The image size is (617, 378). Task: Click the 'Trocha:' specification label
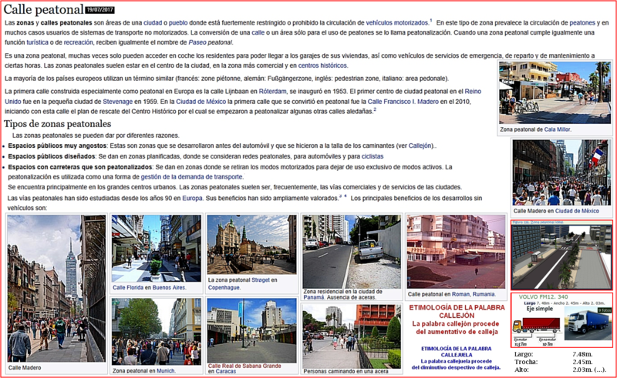coord(526,362)
